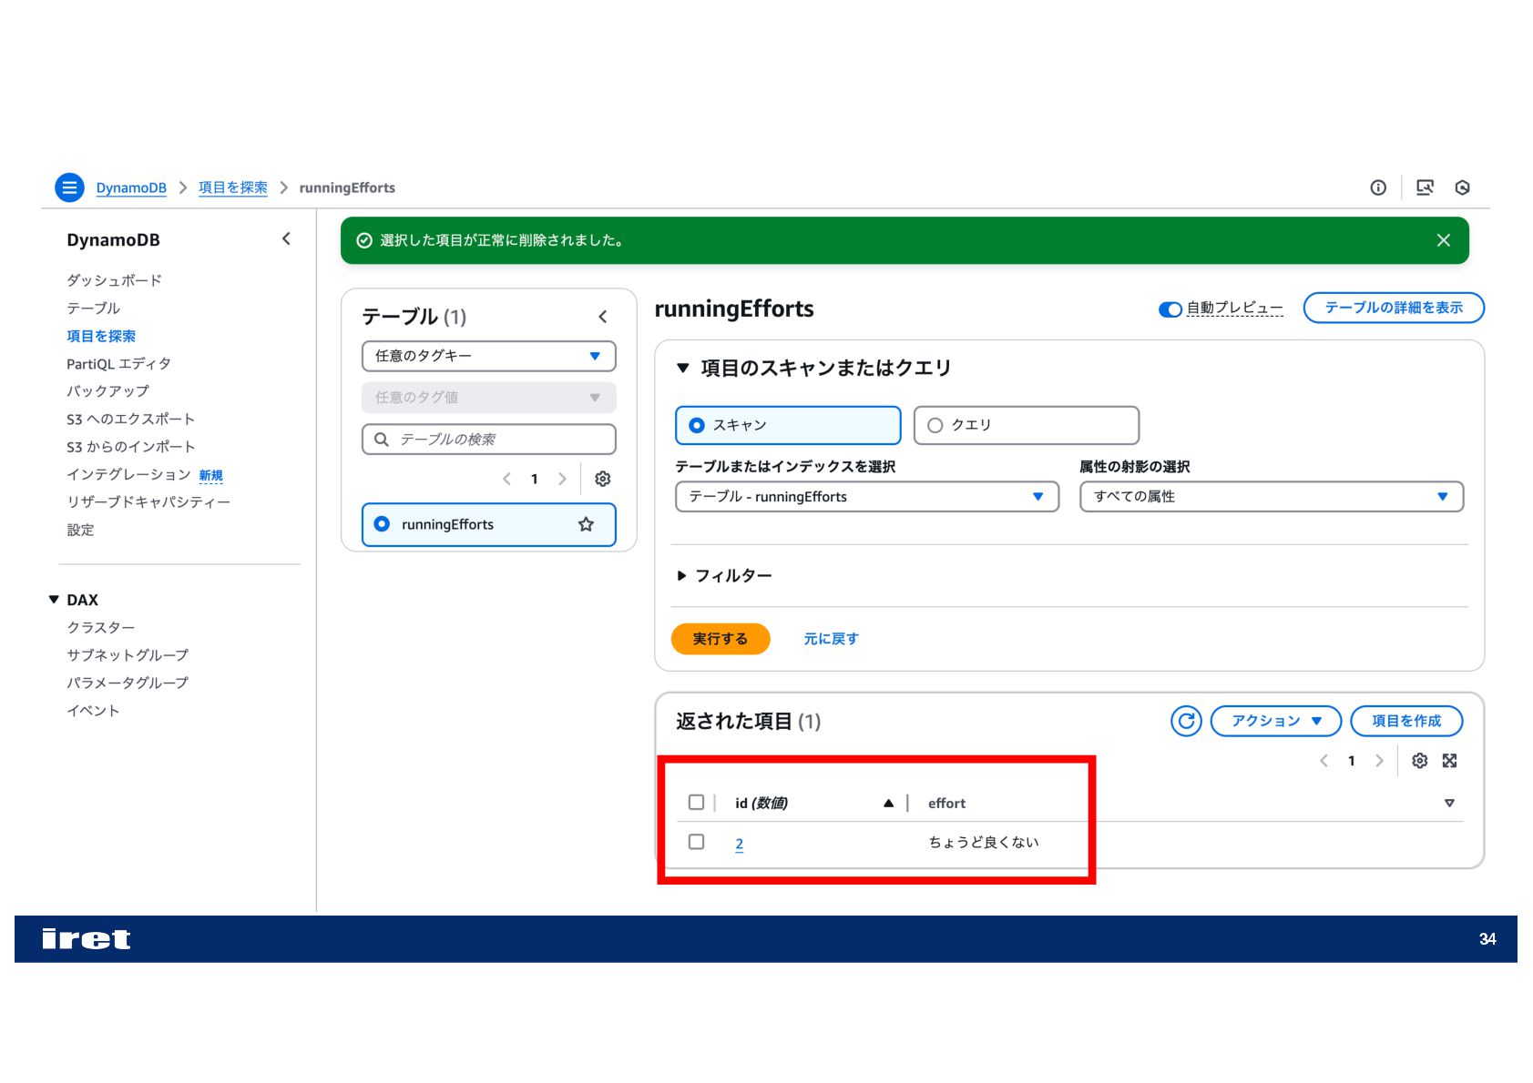Image resolution: width=1533 pixels, height=1083 pixels.
Task: Go to previous page of returned items
Action: 1323,761
